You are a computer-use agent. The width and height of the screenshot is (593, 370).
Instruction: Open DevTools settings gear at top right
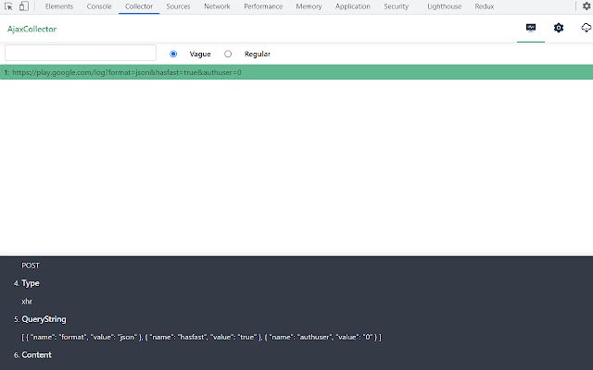pyautogui.click(x=587, y=6)
